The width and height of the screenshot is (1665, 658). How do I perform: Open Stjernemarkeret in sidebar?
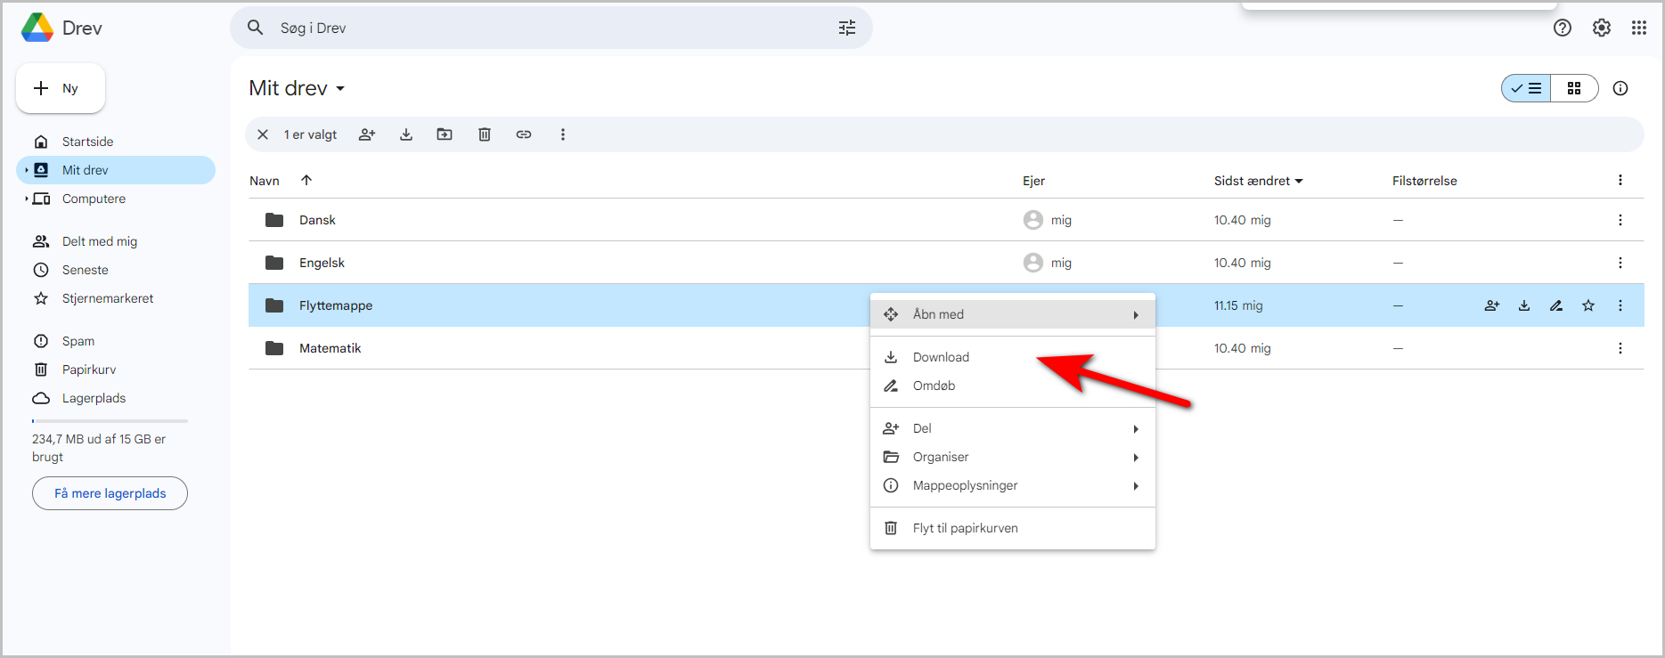click(x=116, y=298)
